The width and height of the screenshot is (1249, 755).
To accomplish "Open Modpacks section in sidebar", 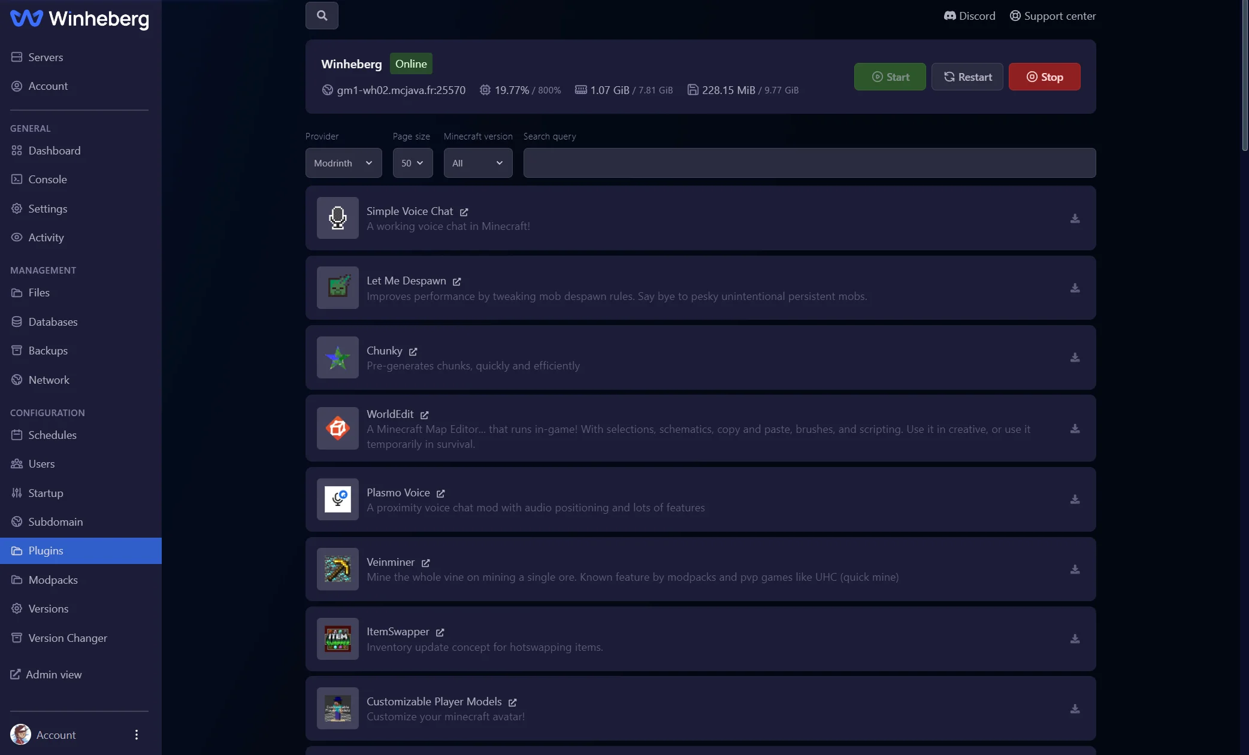I will pos(53,580).
